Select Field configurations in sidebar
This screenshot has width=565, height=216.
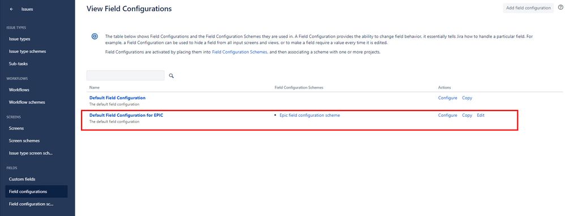[36, 192]
